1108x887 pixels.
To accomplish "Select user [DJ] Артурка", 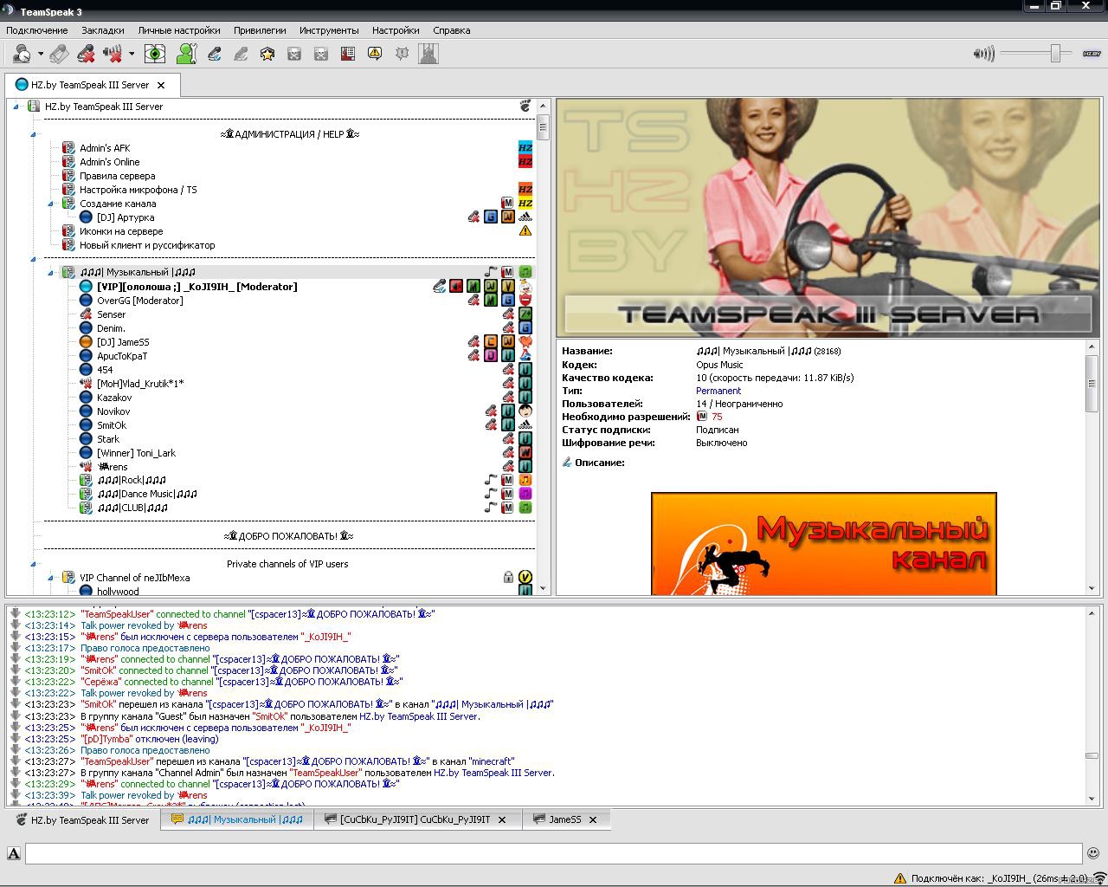I will (126, 217).
